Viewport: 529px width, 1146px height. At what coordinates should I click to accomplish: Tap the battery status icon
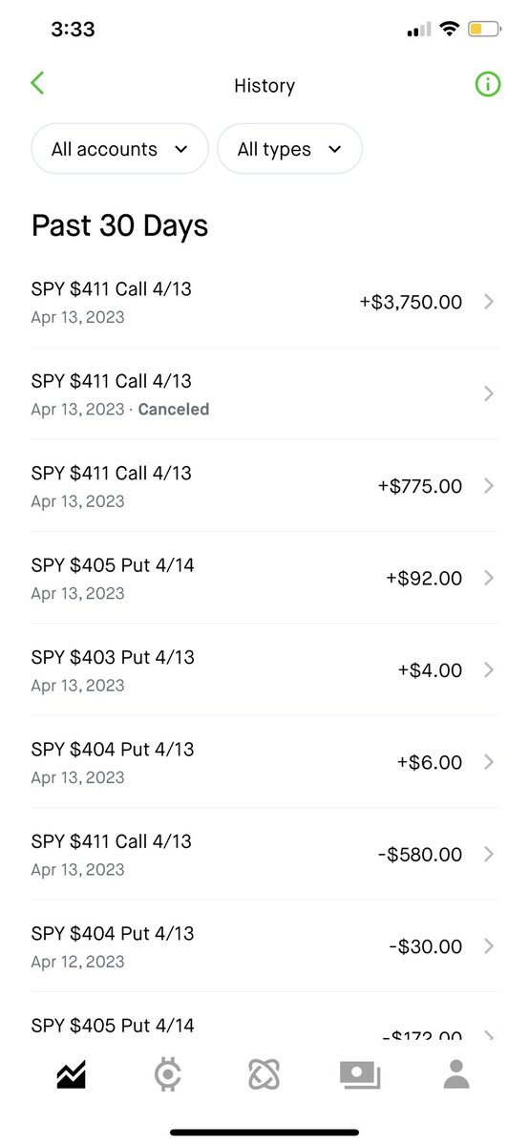point(483,30)
